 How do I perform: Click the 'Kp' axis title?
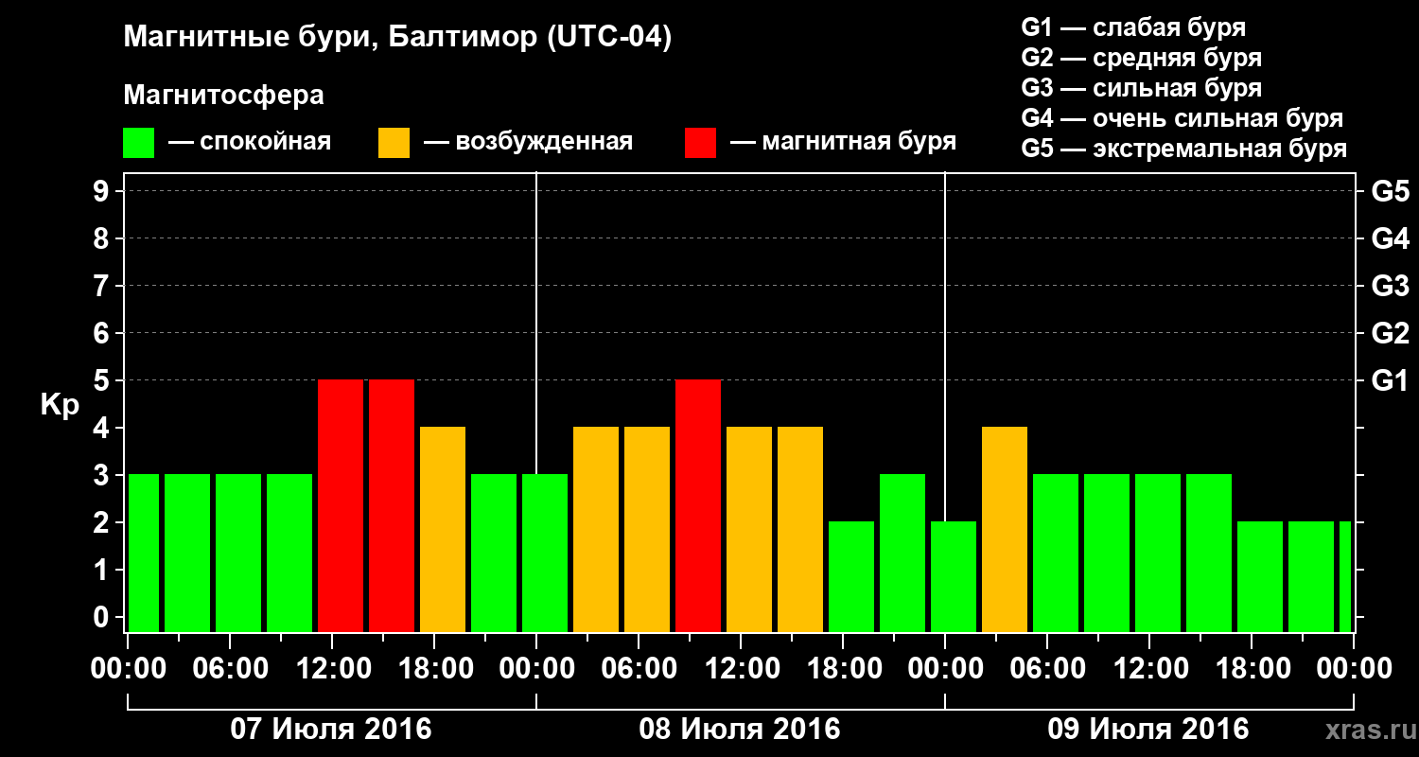tap(60, 405)
